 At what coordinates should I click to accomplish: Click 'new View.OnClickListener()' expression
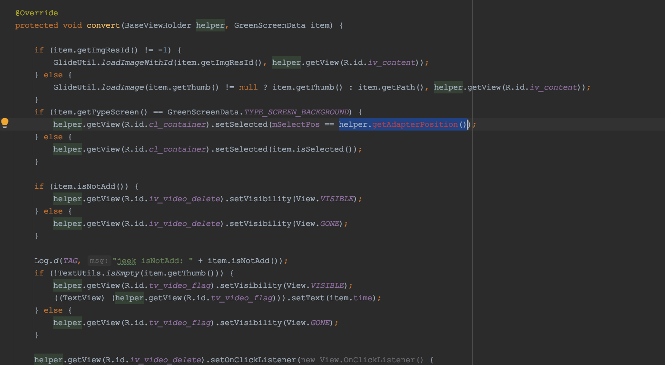pos(363,360)
